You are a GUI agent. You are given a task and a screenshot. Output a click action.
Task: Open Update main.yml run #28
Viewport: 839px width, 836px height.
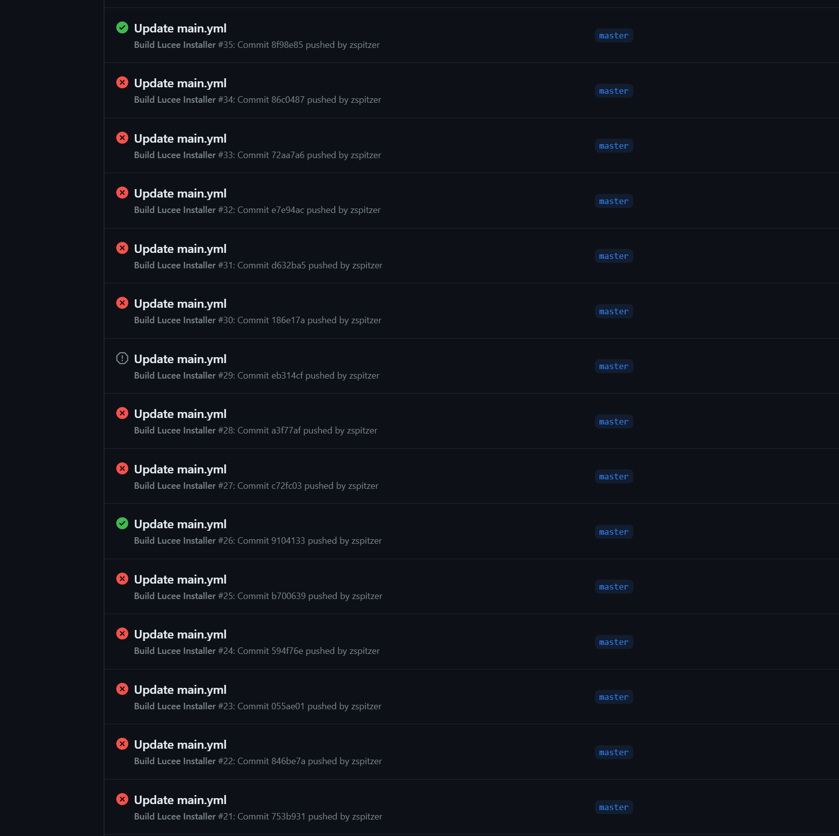pos(180,414)
